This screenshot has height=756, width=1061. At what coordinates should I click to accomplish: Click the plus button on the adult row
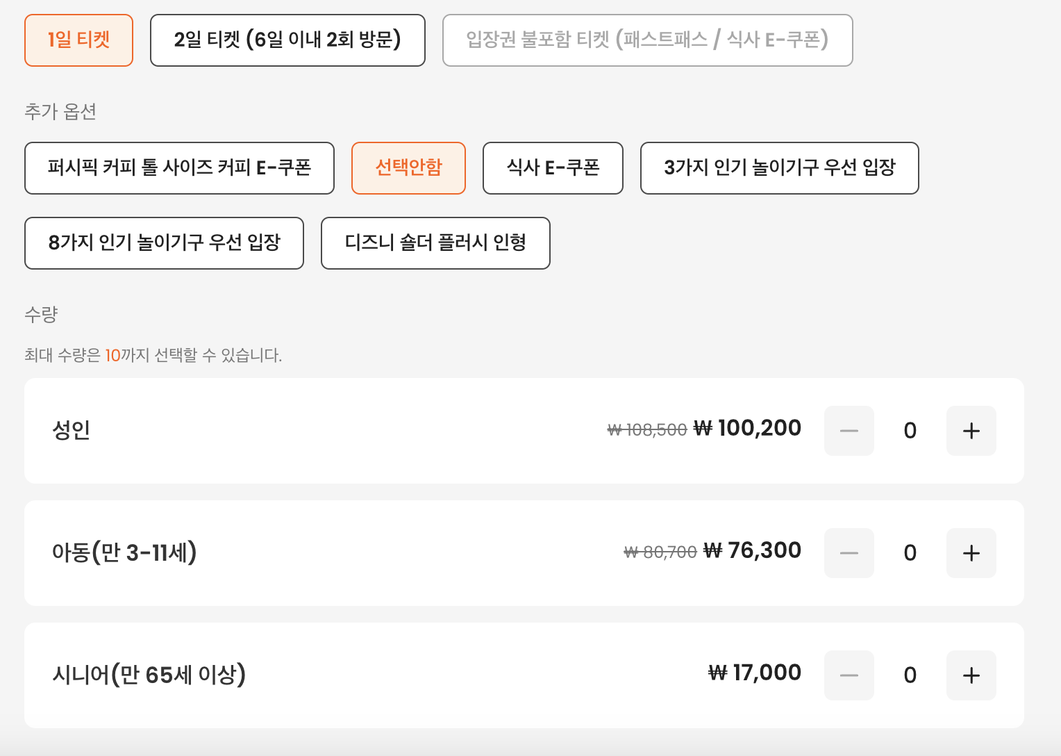[x=971, y=431]
